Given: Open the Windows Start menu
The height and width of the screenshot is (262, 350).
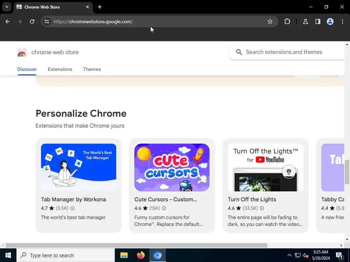Looking at the screenshot, I should point(8,255).
